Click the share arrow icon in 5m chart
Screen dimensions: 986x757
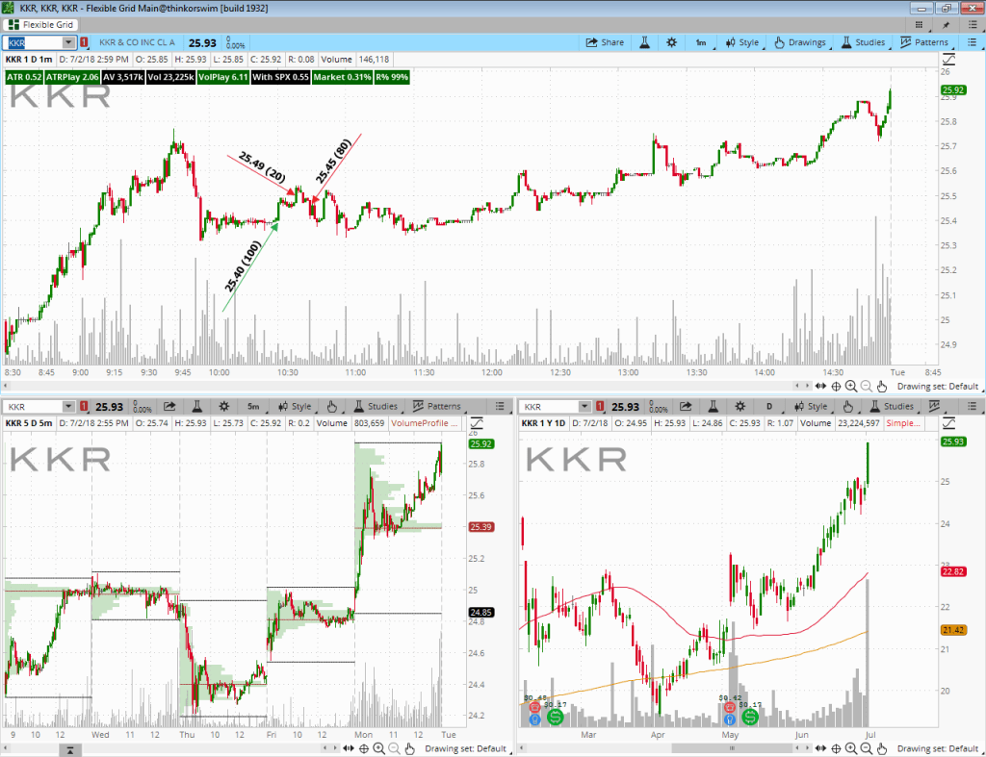tap(170, 407)
